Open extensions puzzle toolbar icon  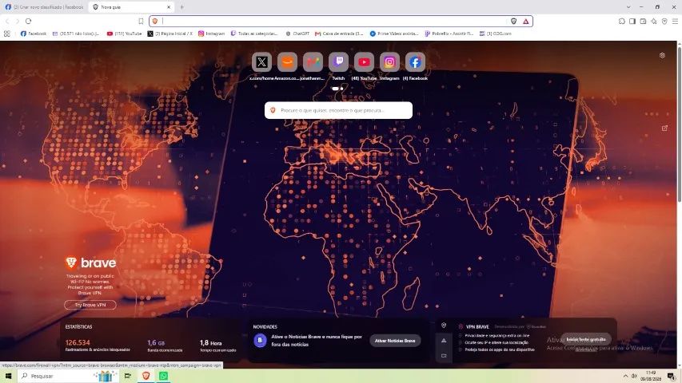point(622,21)
